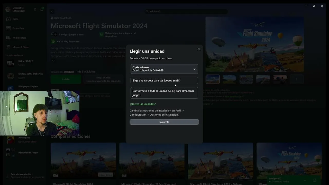Select the first screenshot thumbnail
This screenshot has width=329, height=185.
[213, 79]
